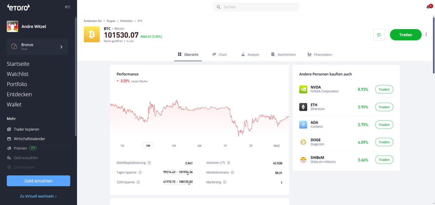The width and height of the screenshot is (435, 205).
Task: Click Traden button for ETH
Action: click(x=384, y=107)
